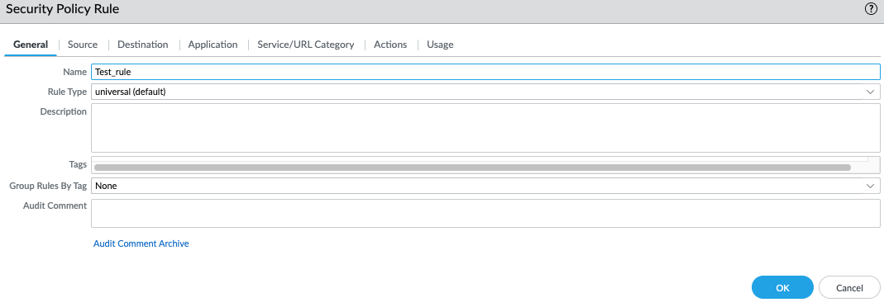Image resolution: width=884 pixels, height=307 pixels.
Task: Open the Rule Type combo box
Action: [x=485, y=92]
